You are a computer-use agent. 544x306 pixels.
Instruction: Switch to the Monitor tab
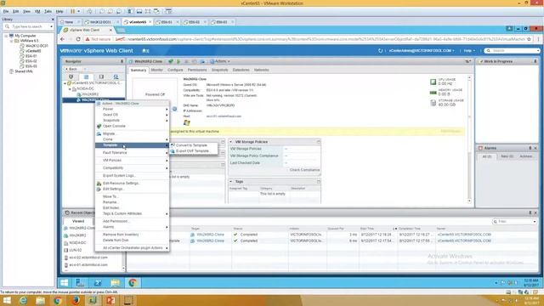156,70
